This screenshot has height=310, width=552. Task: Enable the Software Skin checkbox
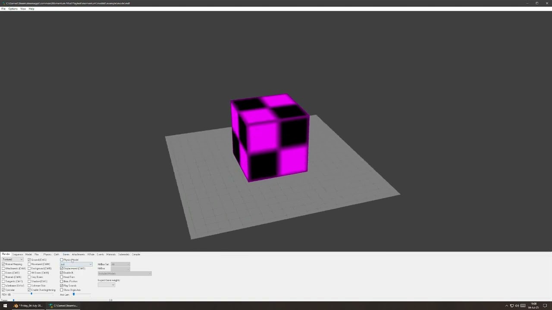pyautogui.click(x=29, y=286)
